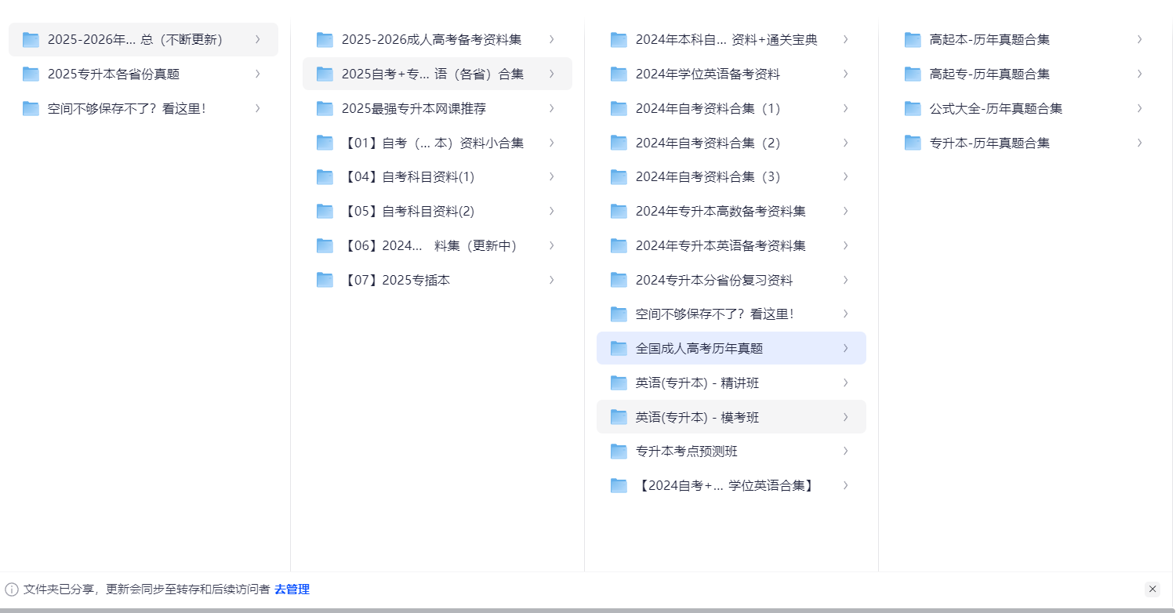Click folder icon of 2024专升本分省份复习资料
Viewport: 1176px width, 613px height.
tap(619, 280)
